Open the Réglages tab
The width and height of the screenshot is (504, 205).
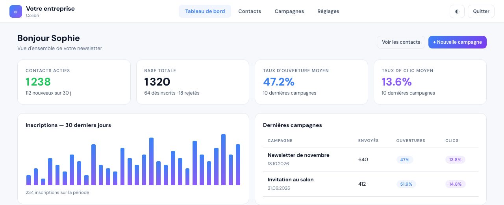(328, 11)
